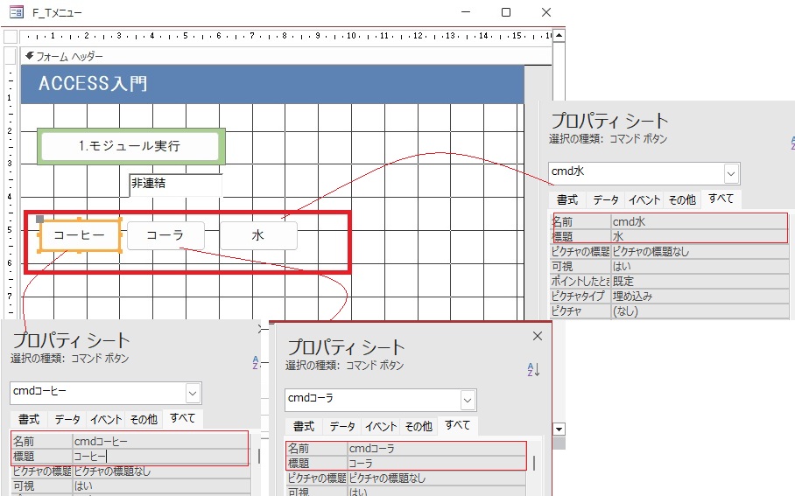This screenshot has height=496, width=795.
Task: Select the 1.モジュール実行 button
Action: 130,146
